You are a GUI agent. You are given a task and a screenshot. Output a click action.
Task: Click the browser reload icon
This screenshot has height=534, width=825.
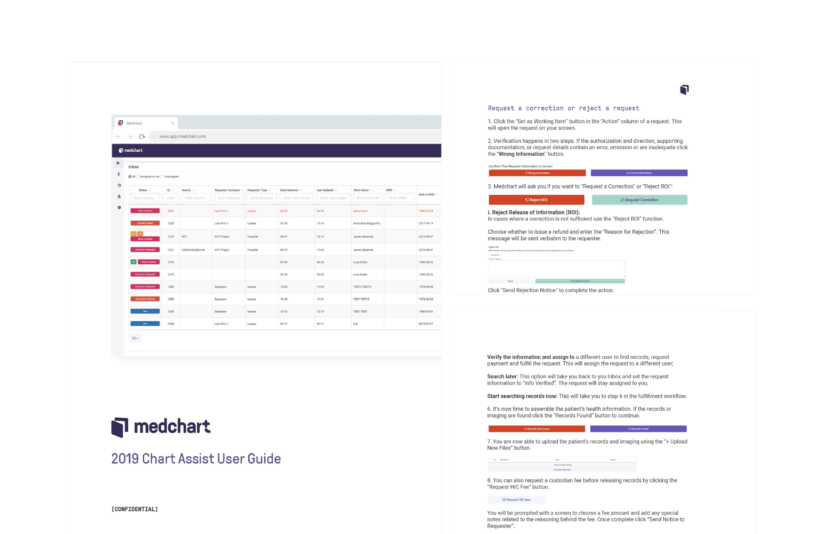pos(142,136)
